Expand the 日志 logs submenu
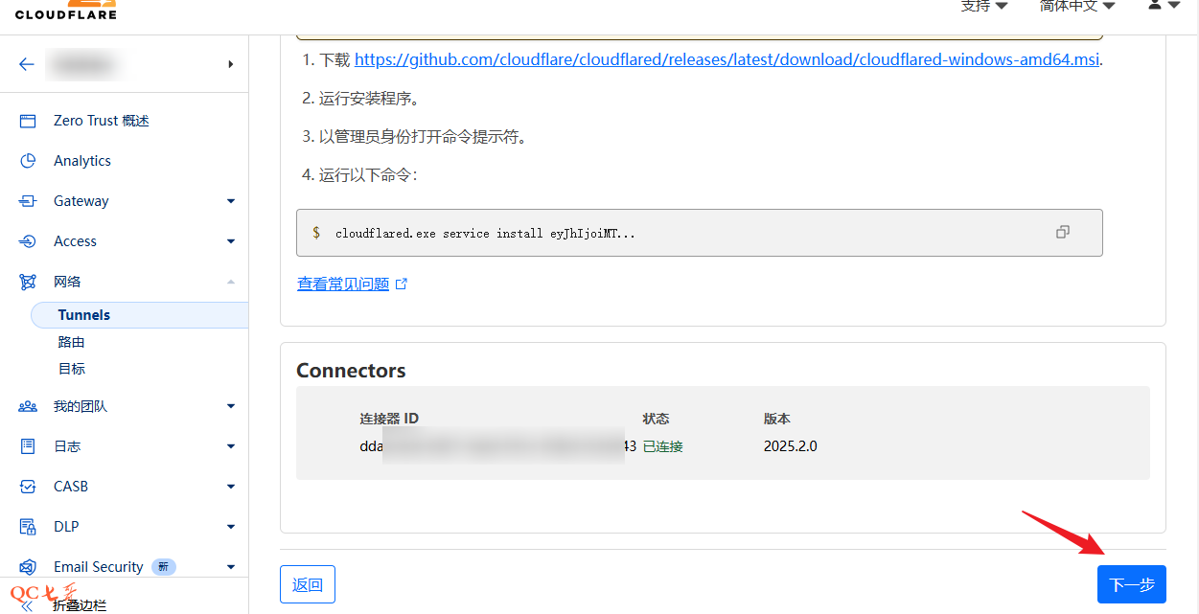This screenshot has height=614, width=1199. pyautogui.click(x=230, y=446)
